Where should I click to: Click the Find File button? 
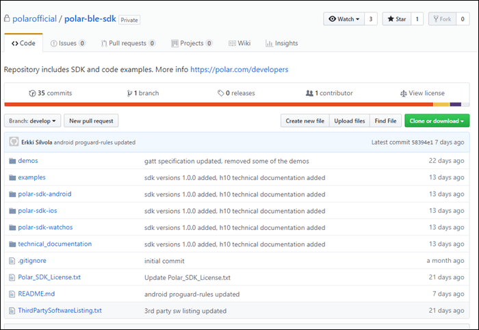click(385, 120)
